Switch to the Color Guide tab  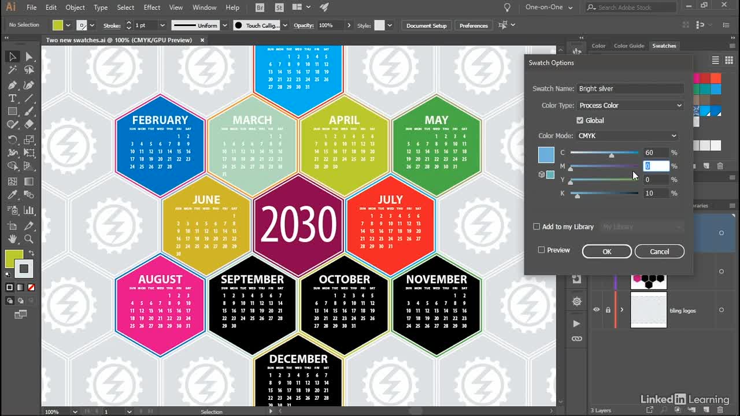(629, 46)
